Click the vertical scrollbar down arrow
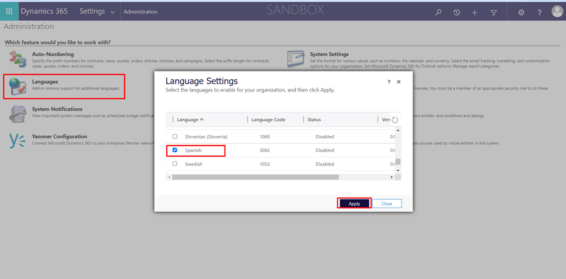 tap(398, 170)
